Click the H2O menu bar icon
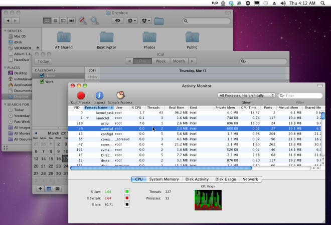Image resolution: width=331 pixels, height=225 pixels. (x=215, y=3)
